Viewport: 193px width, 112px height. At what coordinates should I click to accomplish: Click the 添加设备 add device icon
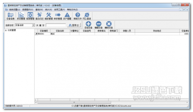coord(88,25)
